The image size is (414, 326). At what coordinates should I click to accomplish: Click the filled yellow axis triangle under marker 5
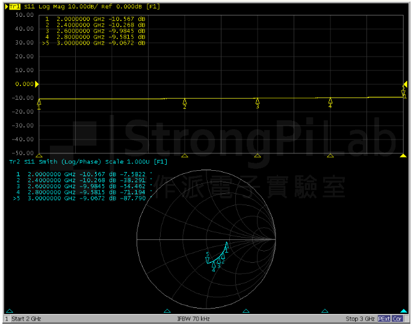(x=403, y=155)
